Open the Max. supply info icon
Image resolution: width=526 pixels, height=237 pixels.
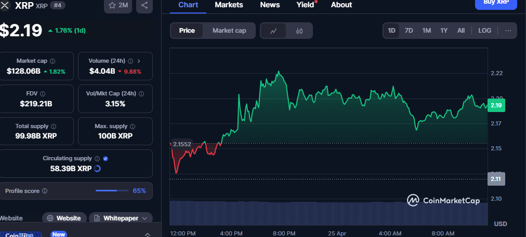pyautogui.click(x=133, y=127)
